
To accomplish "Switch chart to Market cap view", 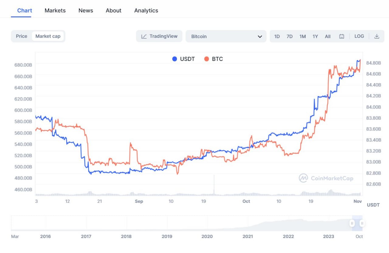I will (x=48, y=36).
